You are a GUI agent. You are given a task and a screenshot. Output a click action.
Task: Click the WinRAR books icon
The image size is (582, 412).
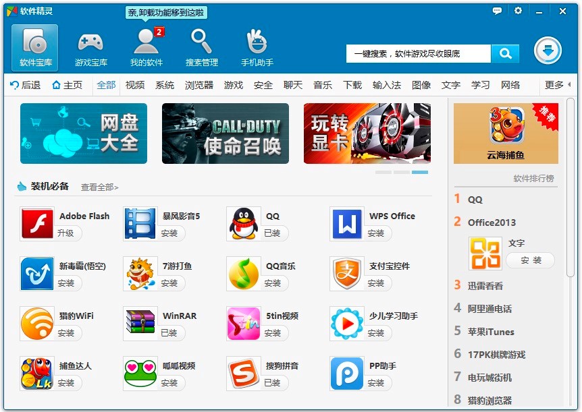[x=140, y=324]
